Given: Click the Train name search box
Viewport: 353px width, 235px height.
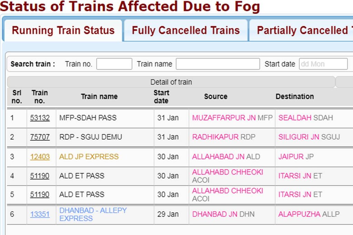Looking at the screenshot, I should [218, 64].
